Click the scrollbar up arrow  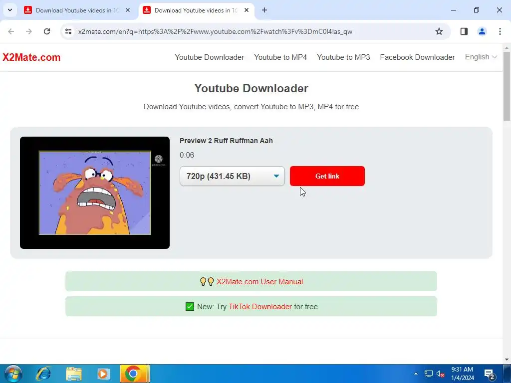(507, 48)
